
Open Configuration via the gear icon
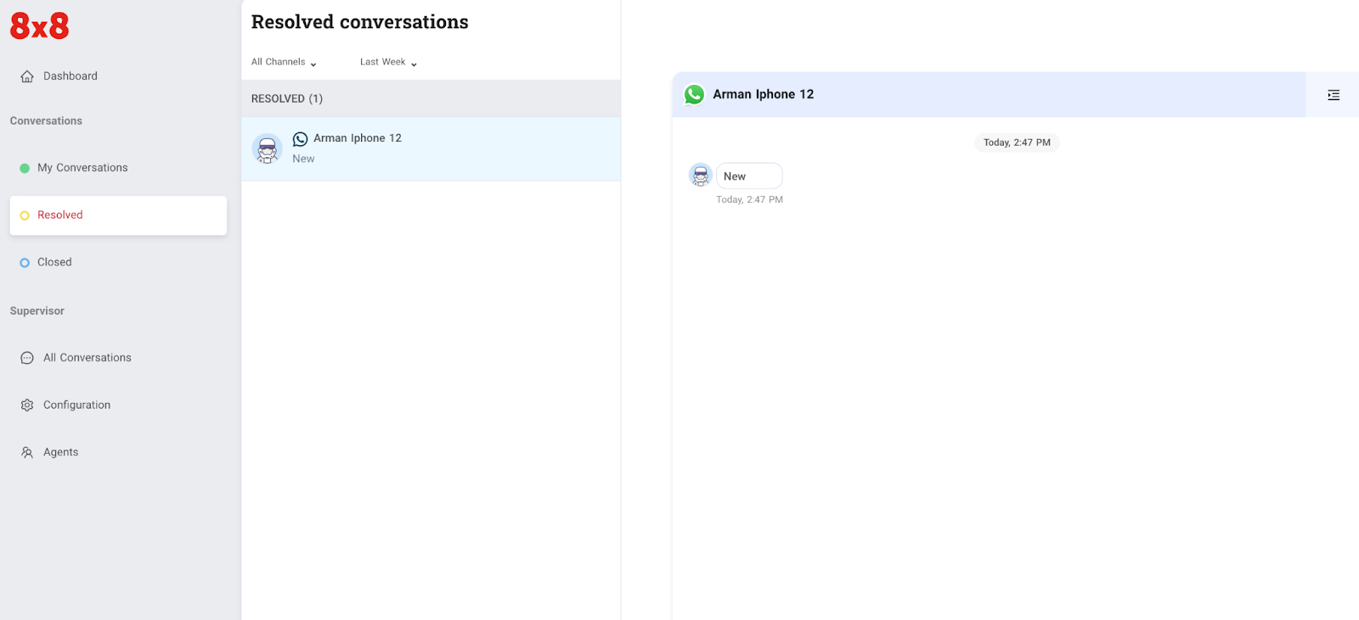click(x=26, y=405)
